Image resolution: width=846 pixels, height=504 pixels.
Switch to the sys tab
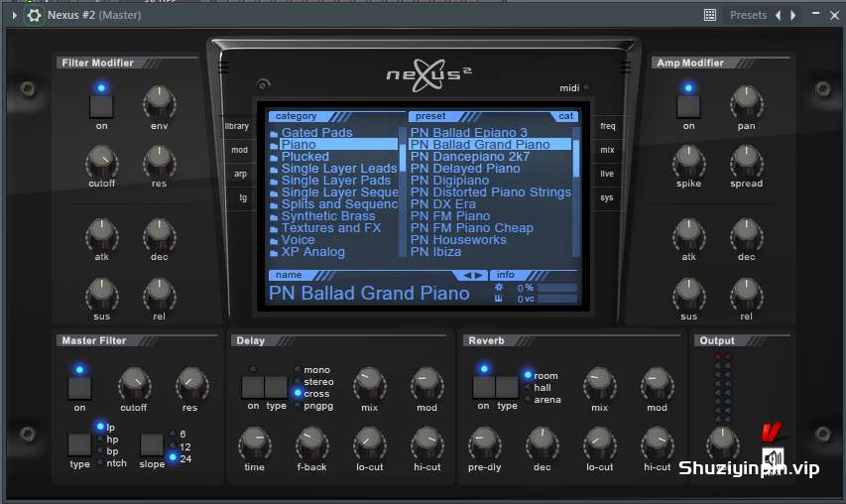[606, 197]
